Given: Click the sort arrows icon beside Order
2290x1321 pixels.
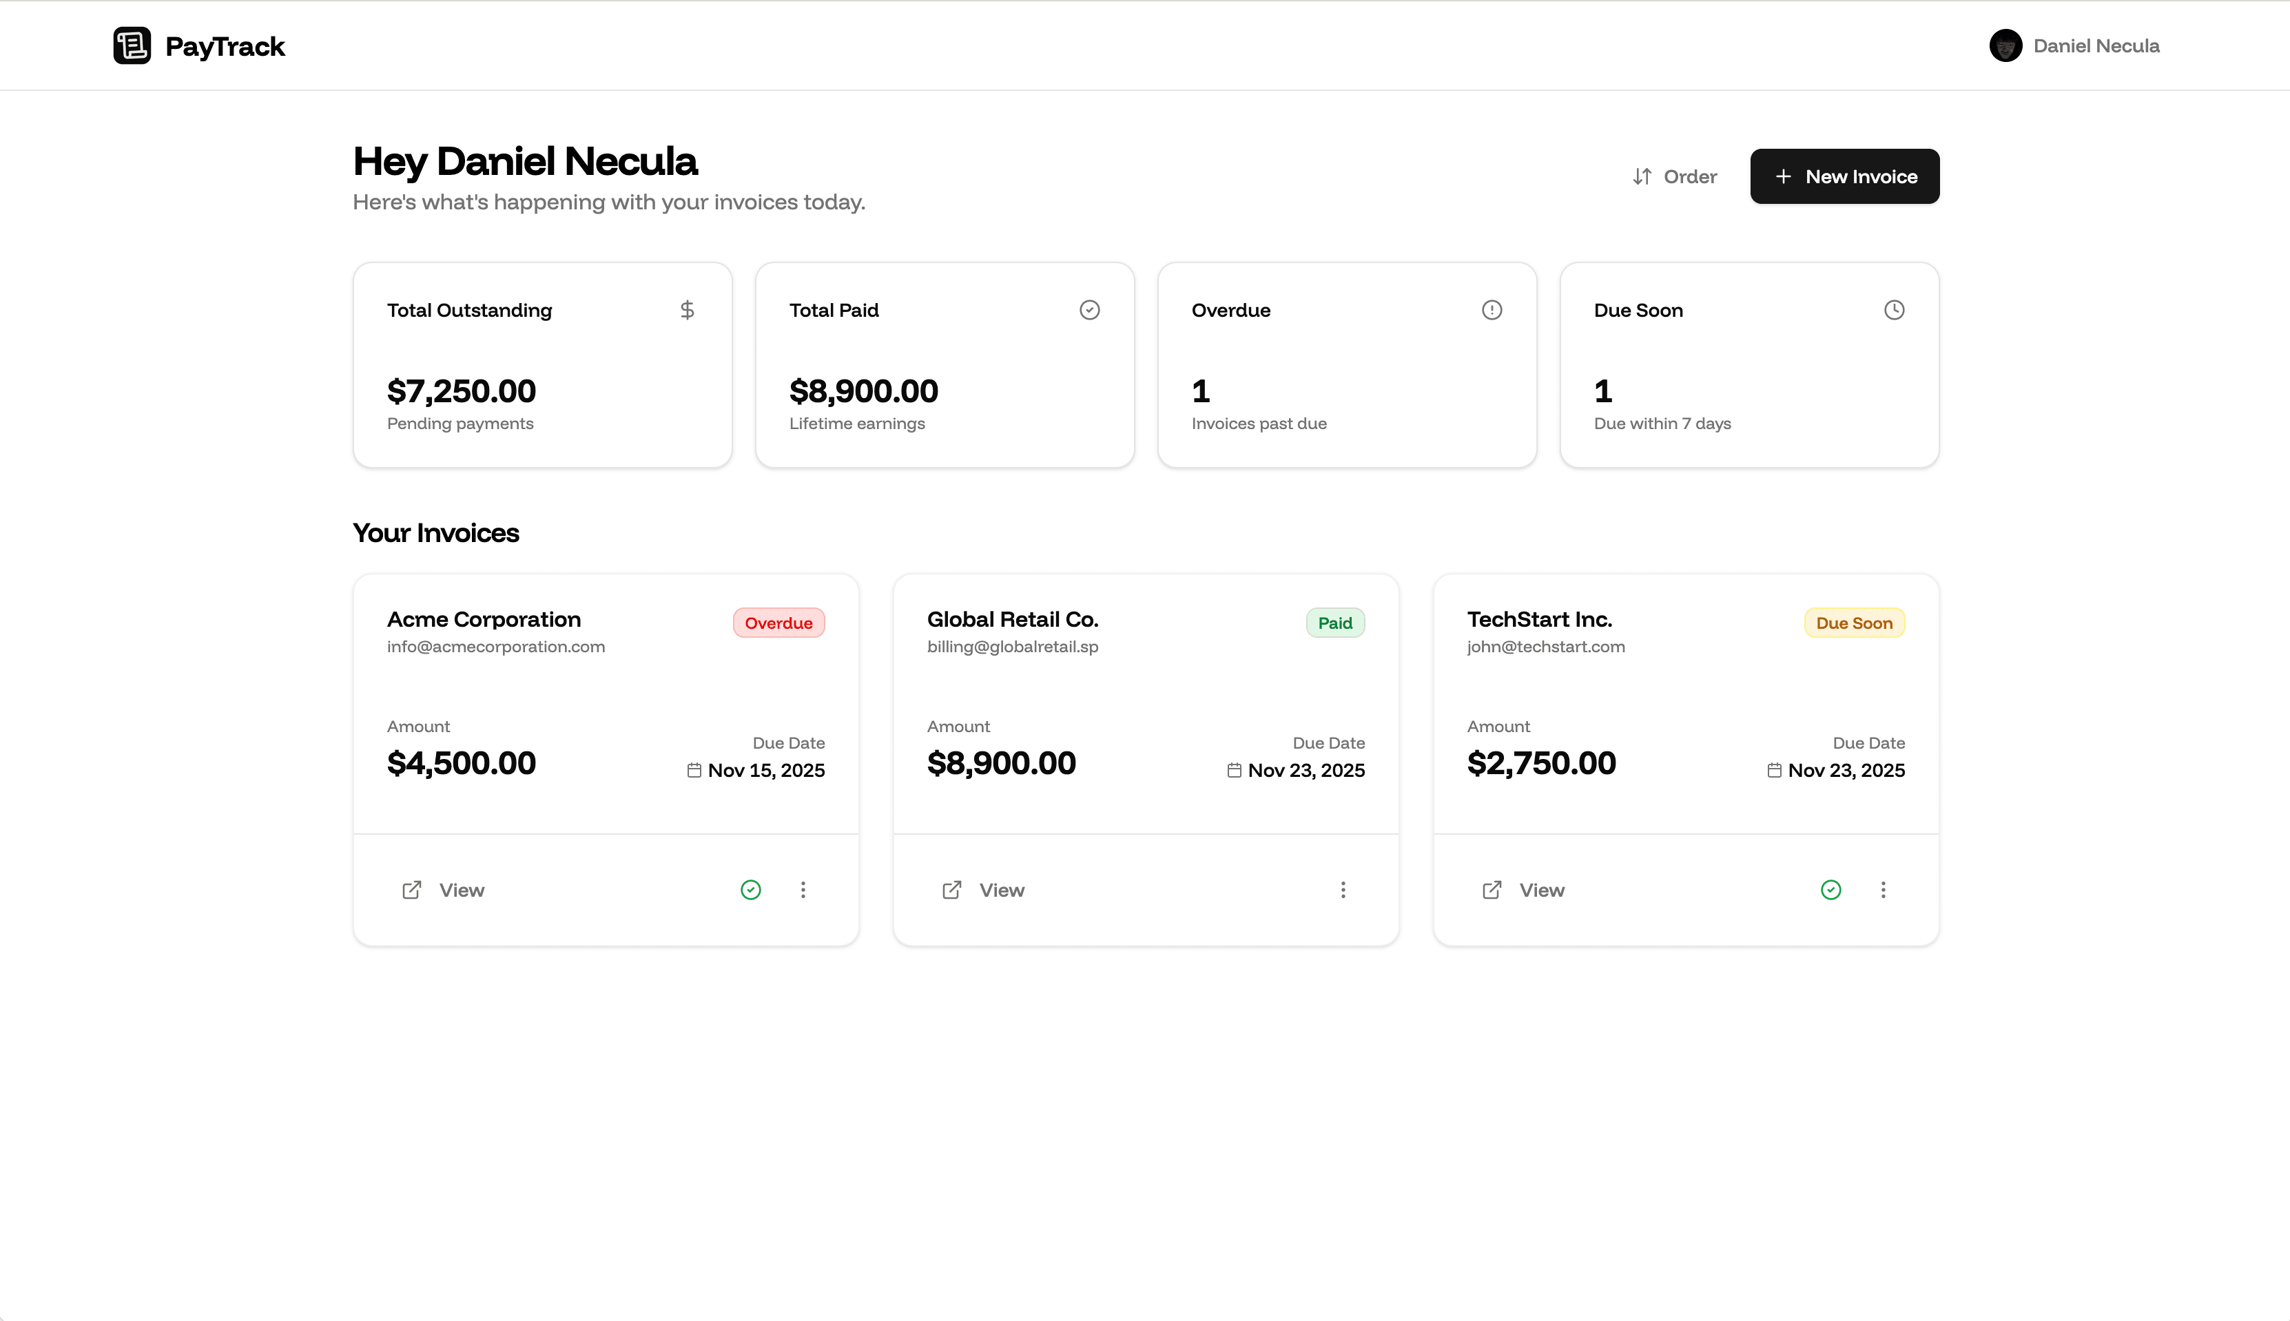Looking at the screenshot, I should [1642, 176].
